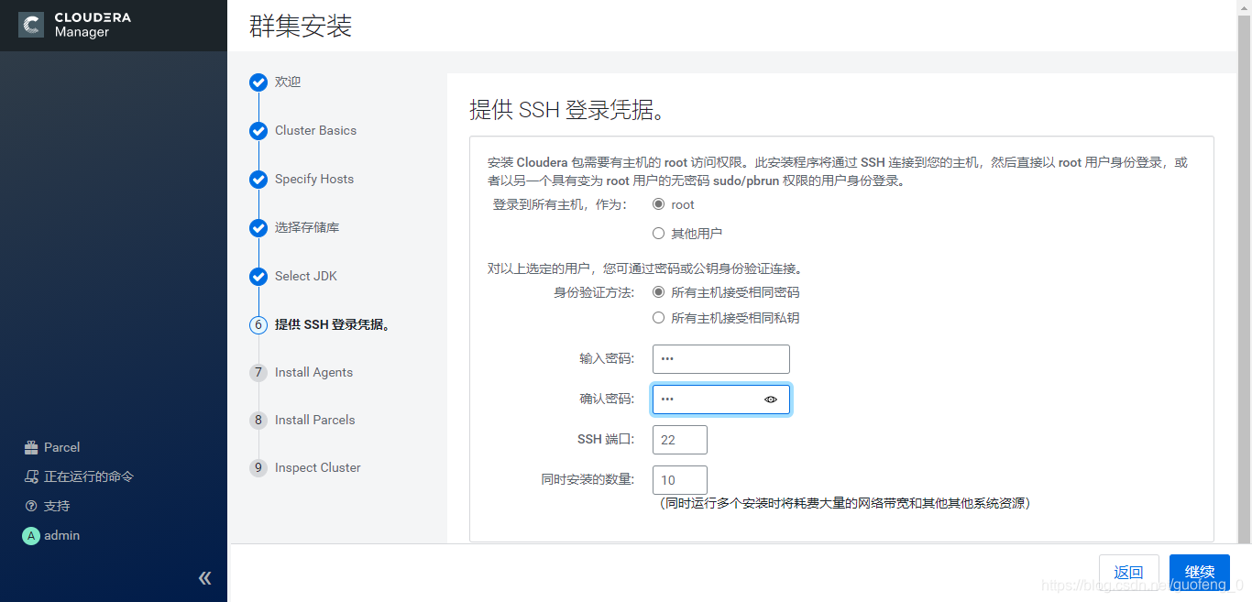Click the 提供 SSH 登录凭据 heading
This screenshot has width=1252, height=602.
pos(566,110)
